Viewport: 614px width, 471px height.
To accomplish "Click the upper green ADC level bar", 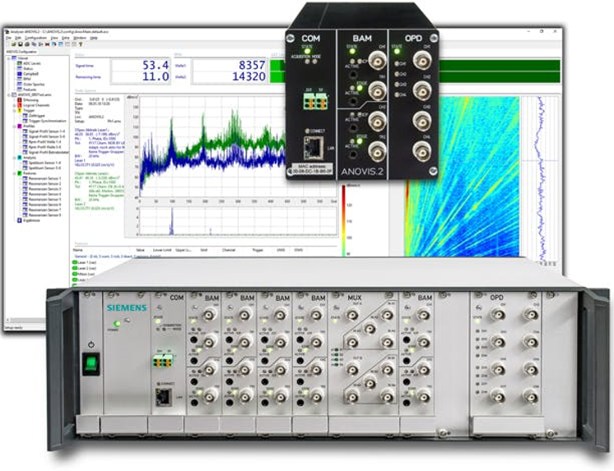I will (x=500, y=65).
